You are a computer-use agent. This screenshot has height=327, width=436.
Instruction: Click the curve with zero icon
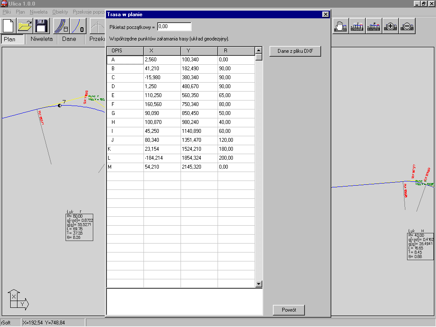[x=78, y=26]
